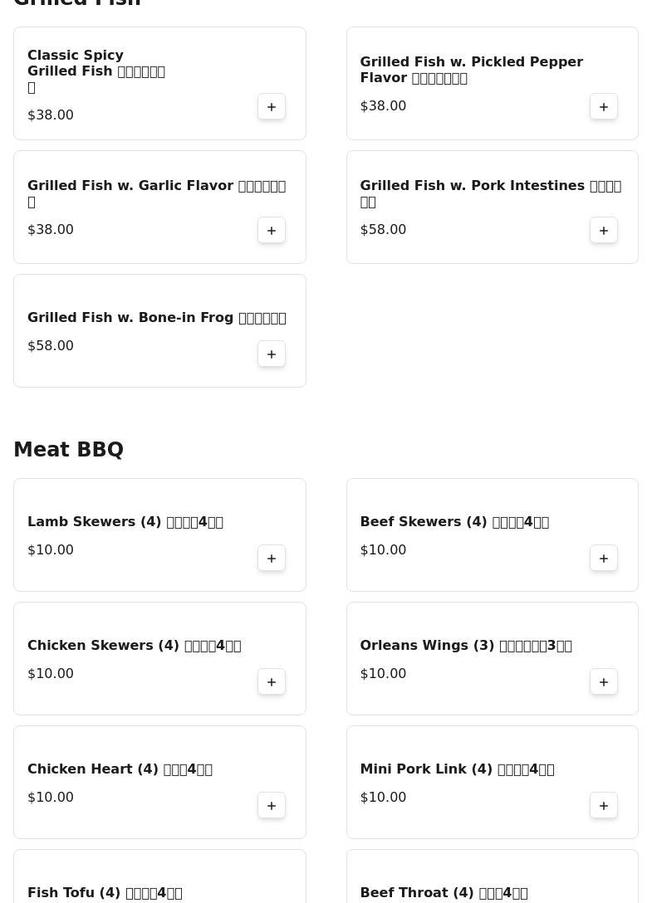This screenshot has width=652, height=903.
Task: Select the Mini Pork Link $10.00 price
Action: pyautogui.click(x=383, y=798)
